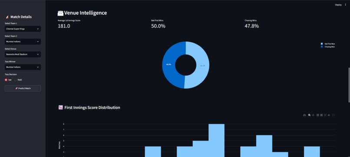The height and width of the screenshot is (157, 350).
Task: Click the Matches y-axis label
Action: click(59, 145)
